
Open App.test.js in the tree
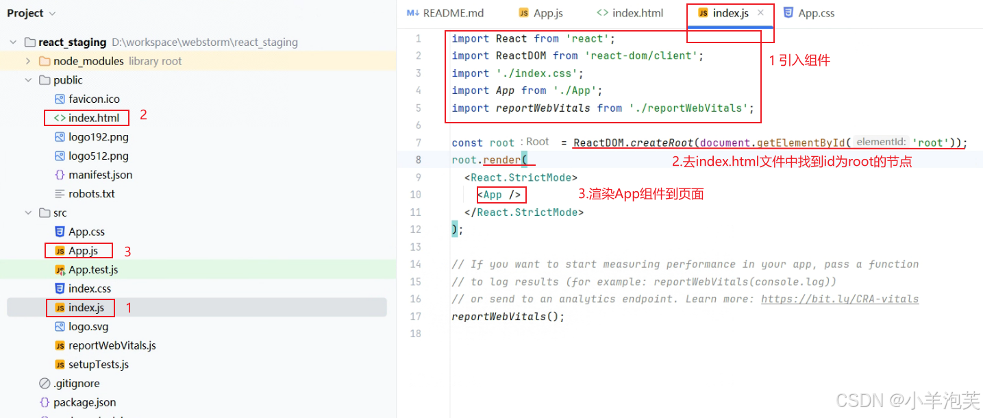point(93,270)
